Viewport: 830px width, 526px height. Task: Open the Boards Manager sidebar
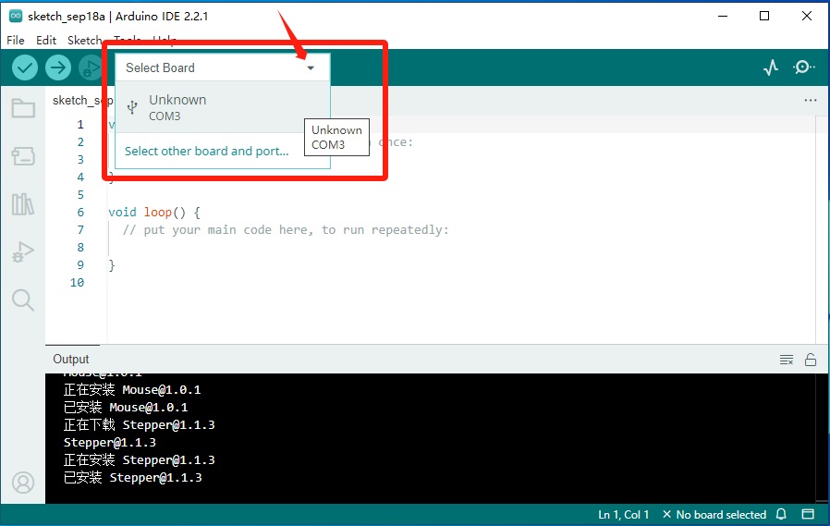tap(23, 156)
